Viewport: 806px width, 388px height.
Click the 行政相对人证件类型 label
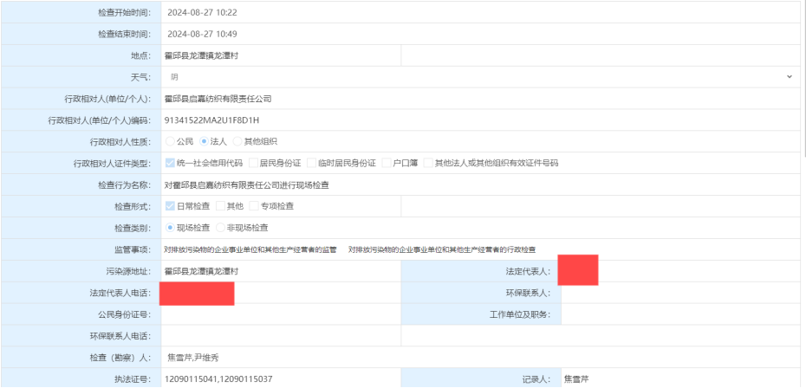click(113, 164)
